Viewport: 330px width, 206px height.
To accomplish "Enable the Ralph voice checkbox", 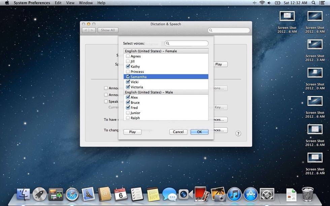I will tap(128, 118).
